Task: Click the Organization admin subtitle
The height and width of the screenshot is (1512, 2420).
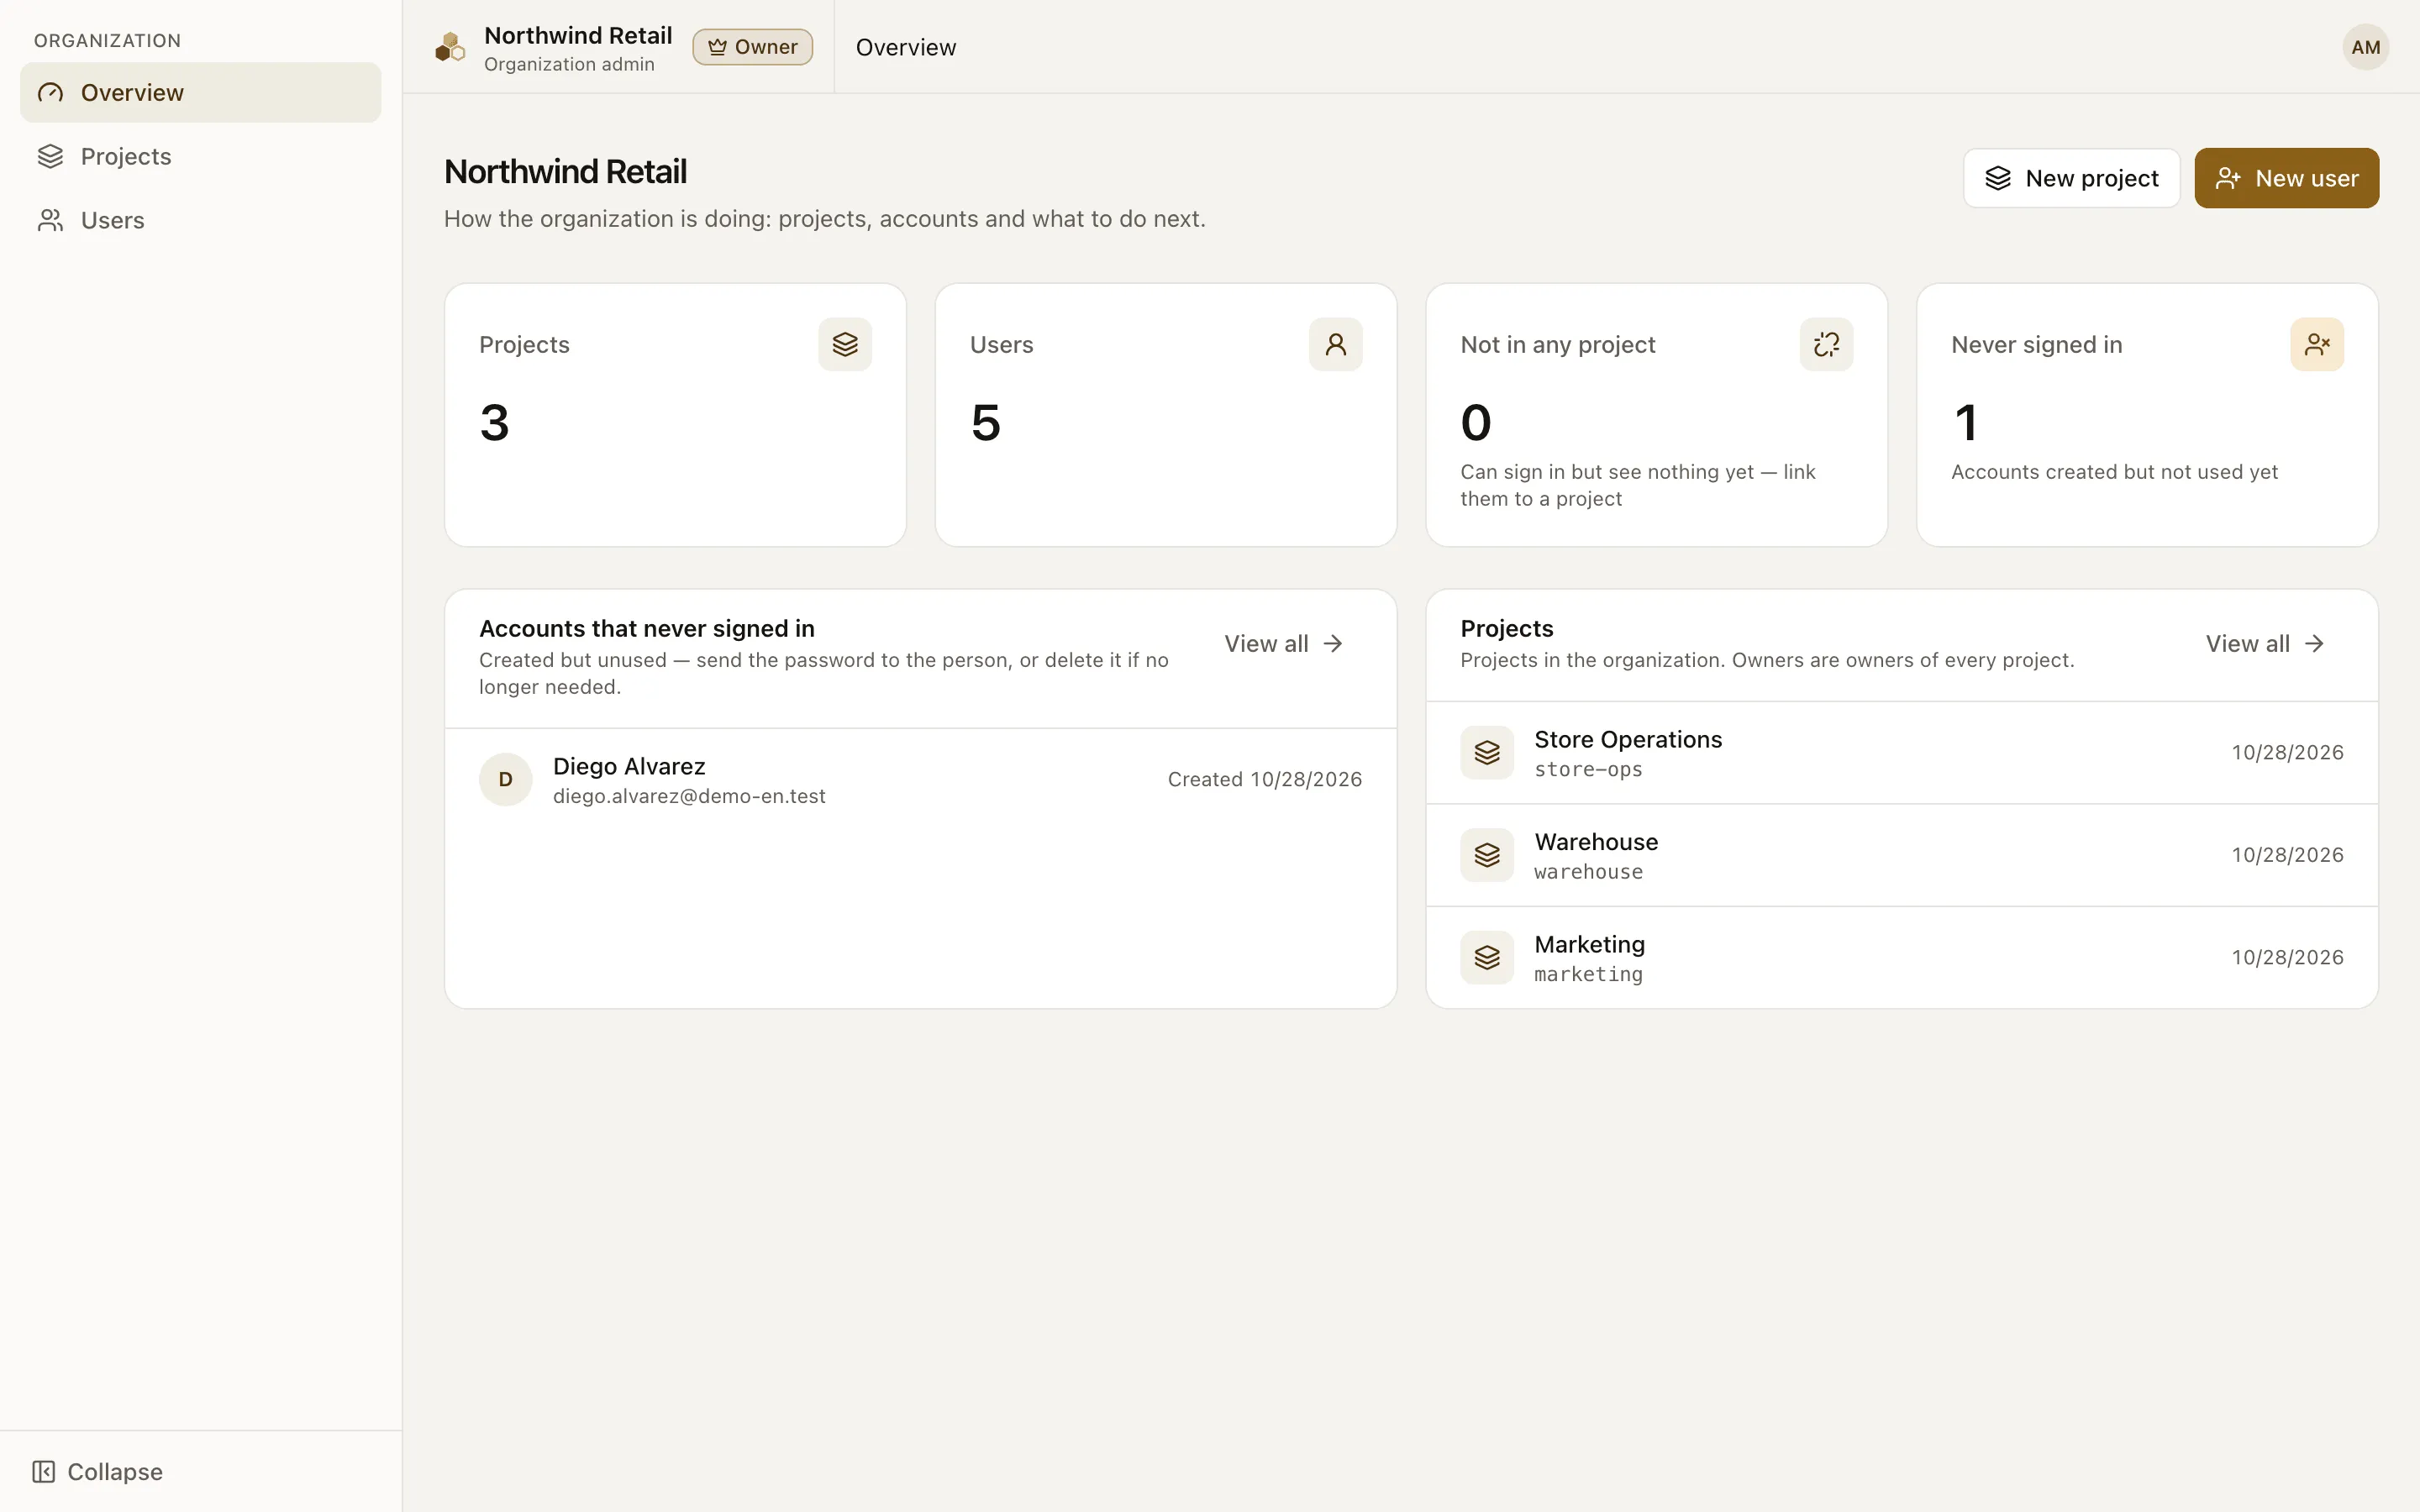Action: [x=569, y=64]
